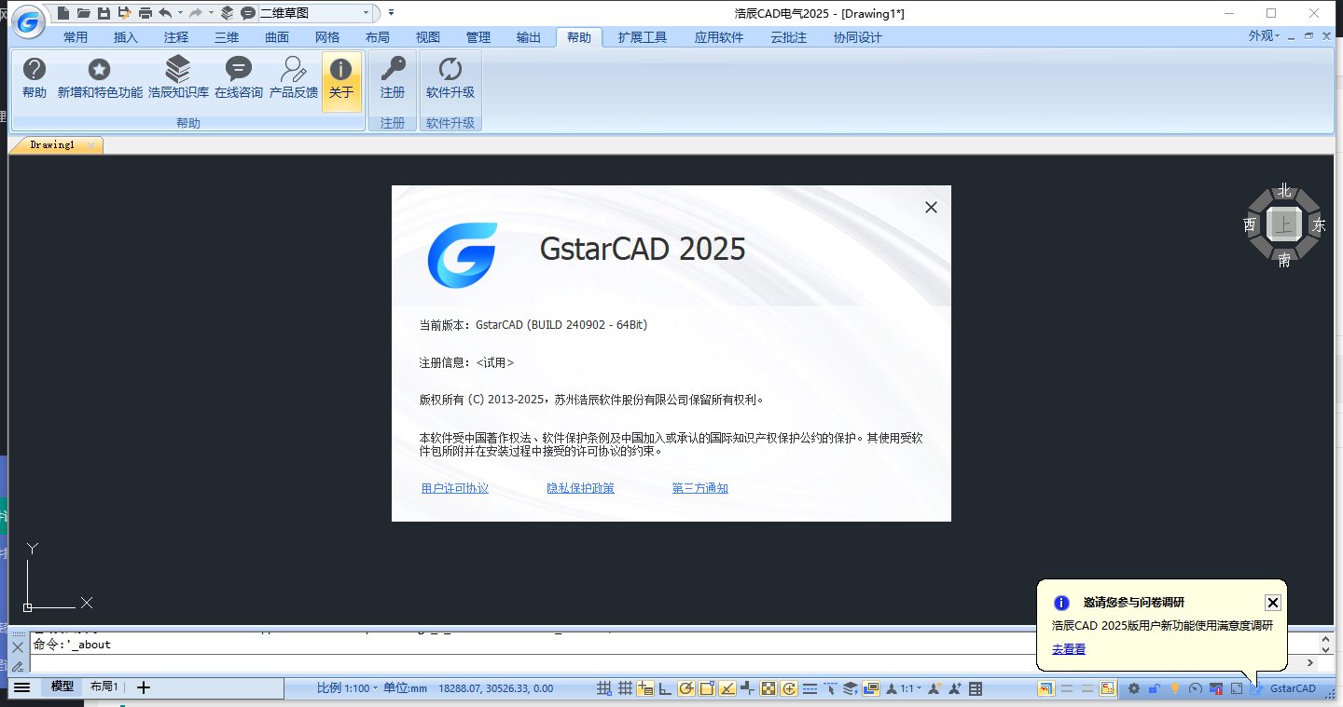Open Help (帮助) question mark button in ribbon
Image resolution: width=1343 pixels, height=707 pixels.
(x=35, y=79)
